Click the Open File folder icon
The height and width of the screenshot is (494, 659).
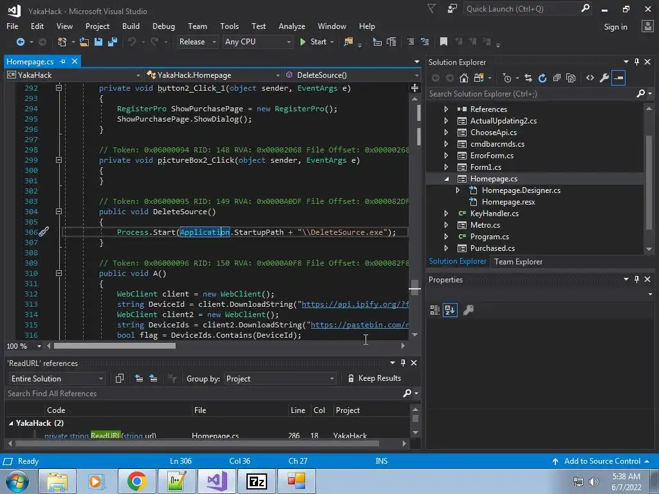pyautogui.click(x=84, y=42)
